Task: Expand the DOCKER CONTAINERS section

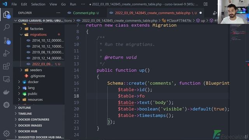Action: pos(39,119)
